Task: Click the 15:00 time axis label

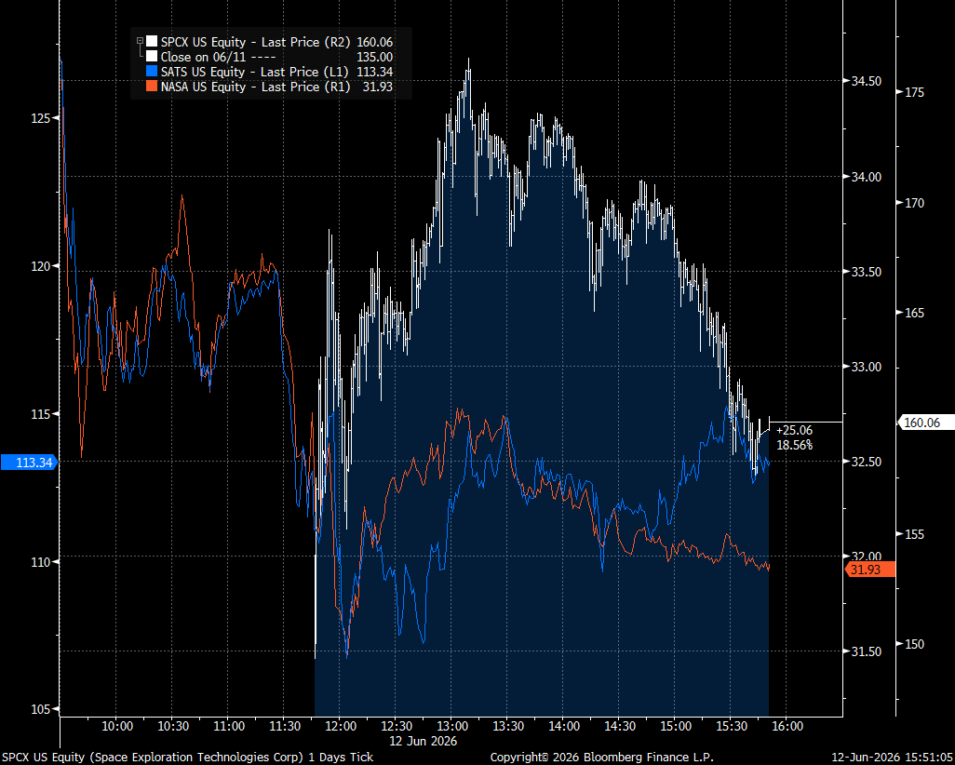Action: point(676,726)
